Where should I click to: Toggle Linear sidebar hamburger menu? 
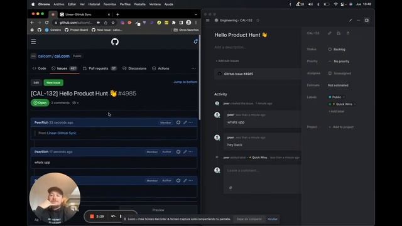tap(208, 20)
